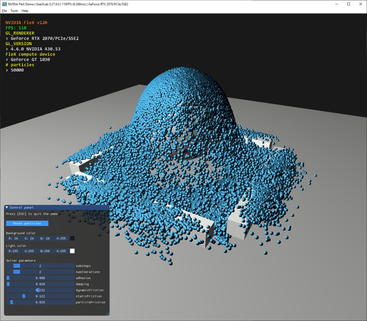This screenshot has height=321, width=367.
Task: Open the Tools menu
Action: 14,11
